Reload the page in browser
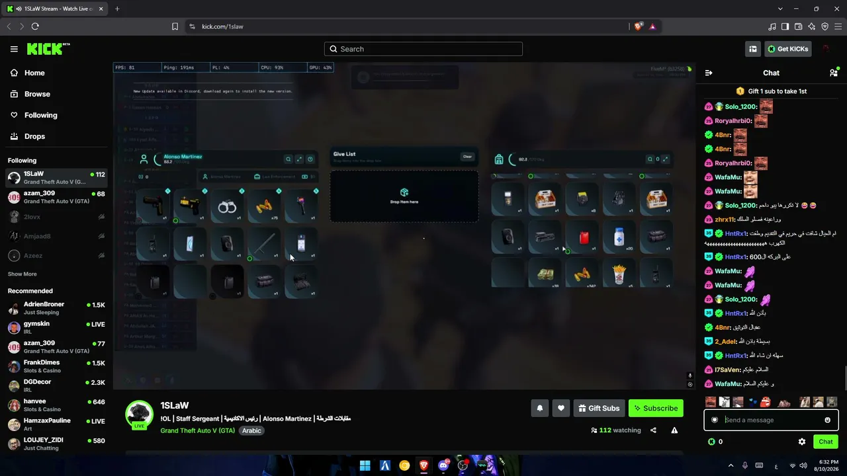 coord(35,26)
